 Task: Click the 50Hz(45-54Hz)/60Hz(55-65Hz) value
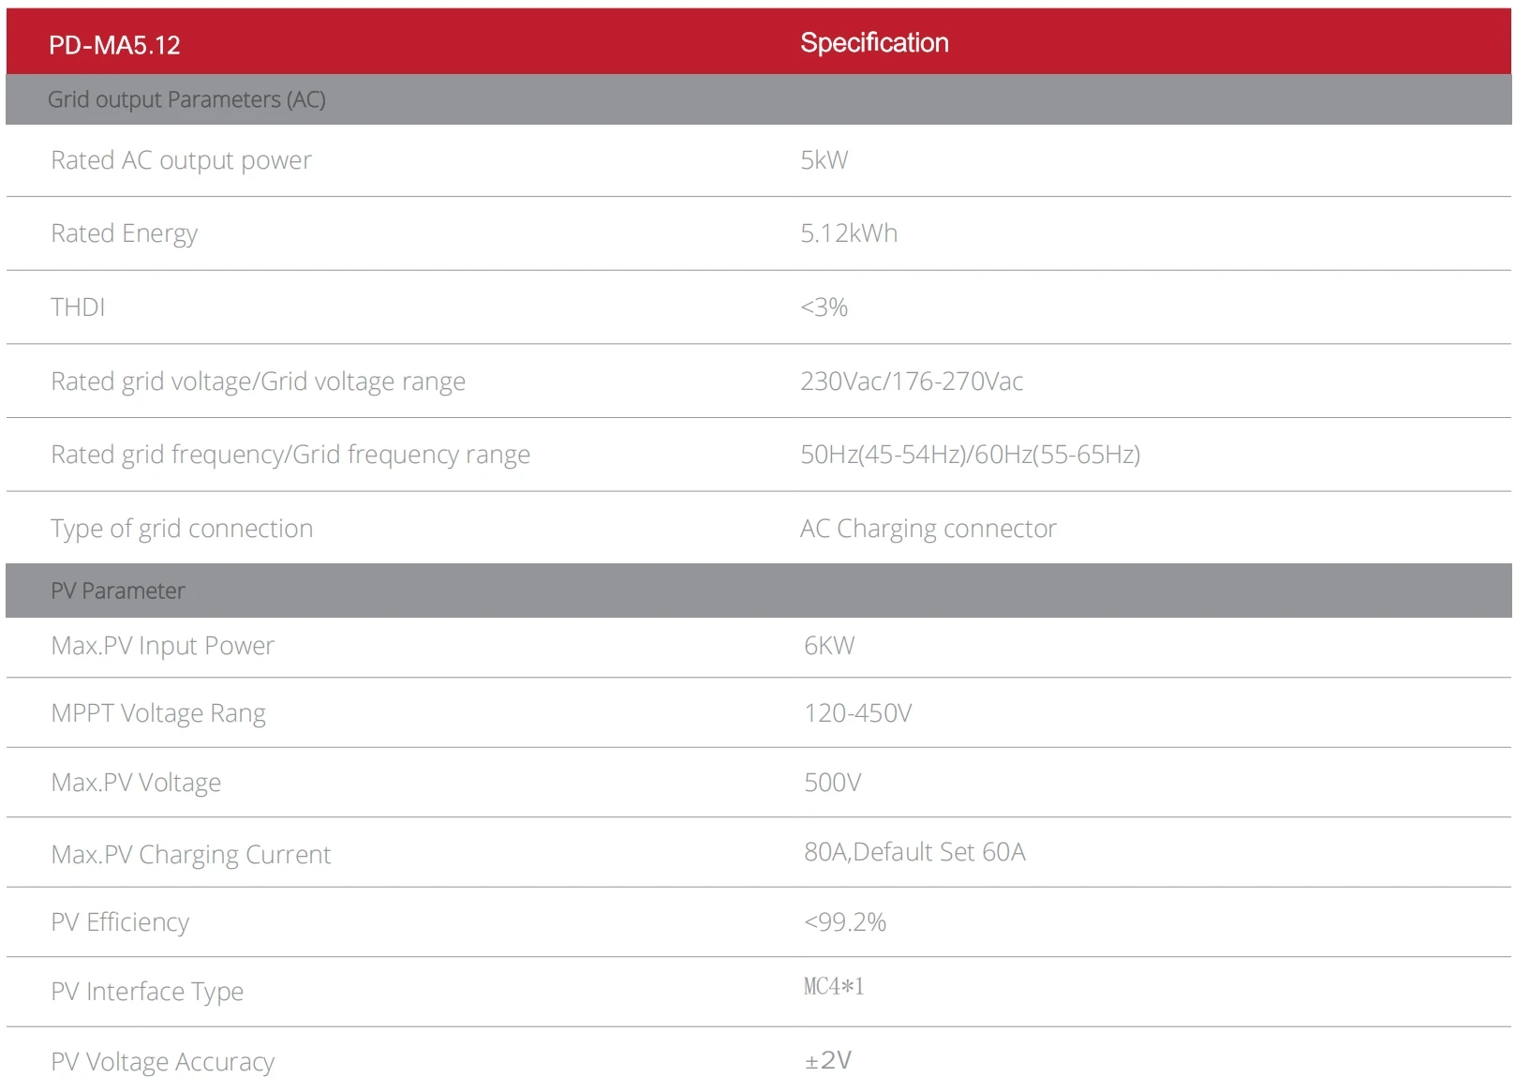click(970, 455)
